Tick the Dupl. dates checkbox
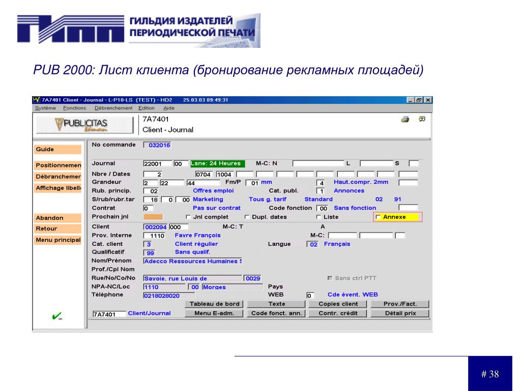 point(247,217)
